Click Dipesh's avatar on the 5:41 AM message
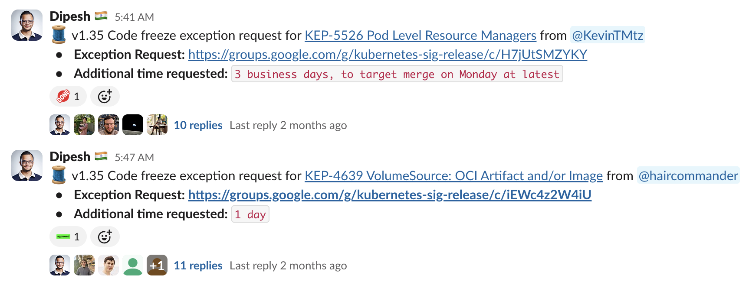Viewport: 749px width, 285px height. [x=27, y=25]
